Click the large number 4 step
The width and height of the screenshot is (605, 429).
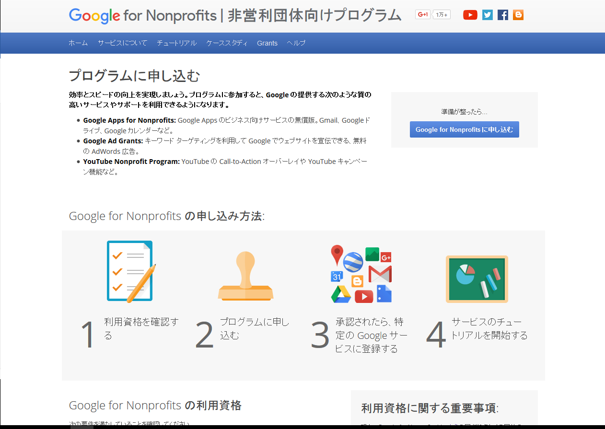(436, 335)
